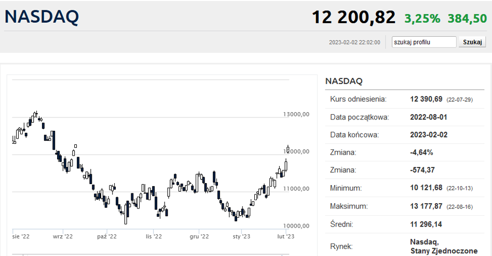This screenshot has width=492, height=256.
Task: Click the gru '22 axis label
Action: pos(199,237)
